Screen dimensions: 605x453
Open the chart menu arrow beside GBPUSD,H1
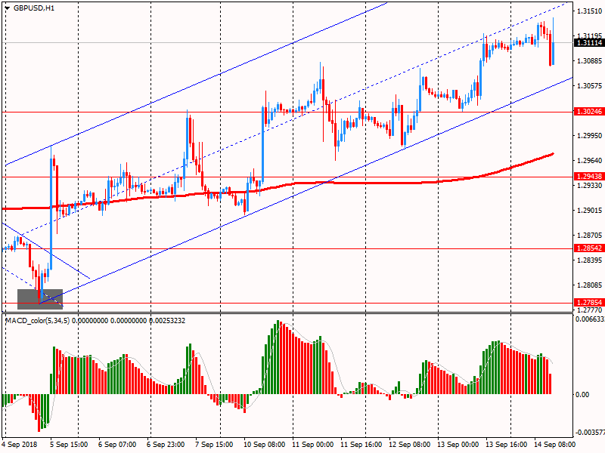click(x=8, y=8)
